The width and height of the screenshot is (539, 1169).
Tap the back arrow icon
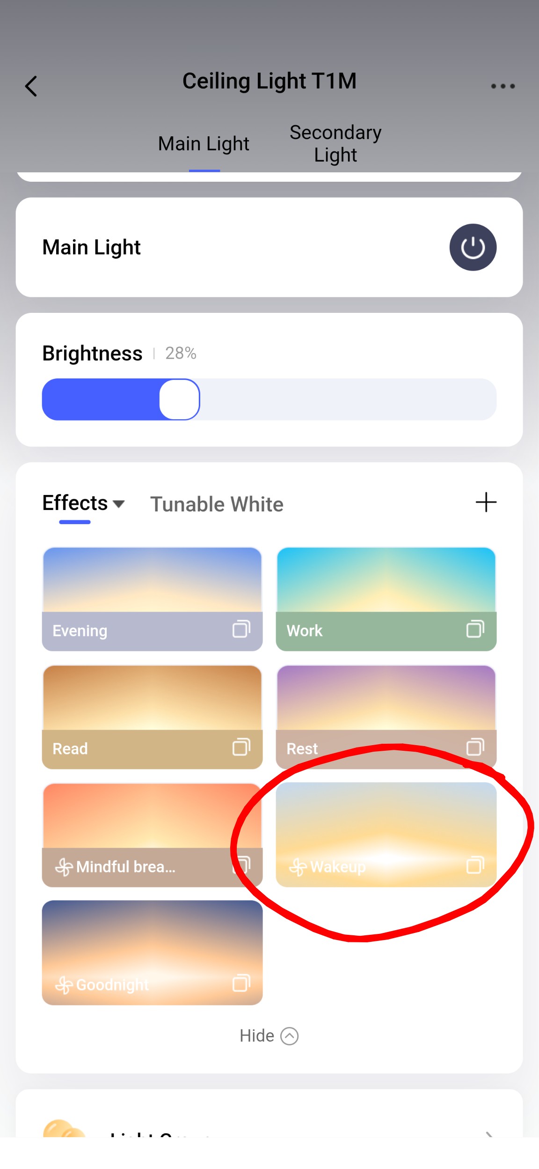31,86
